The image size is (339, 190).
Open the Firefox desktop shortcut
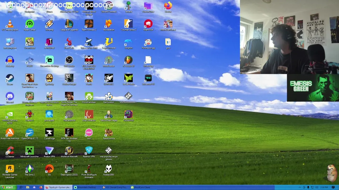[168, 7]
